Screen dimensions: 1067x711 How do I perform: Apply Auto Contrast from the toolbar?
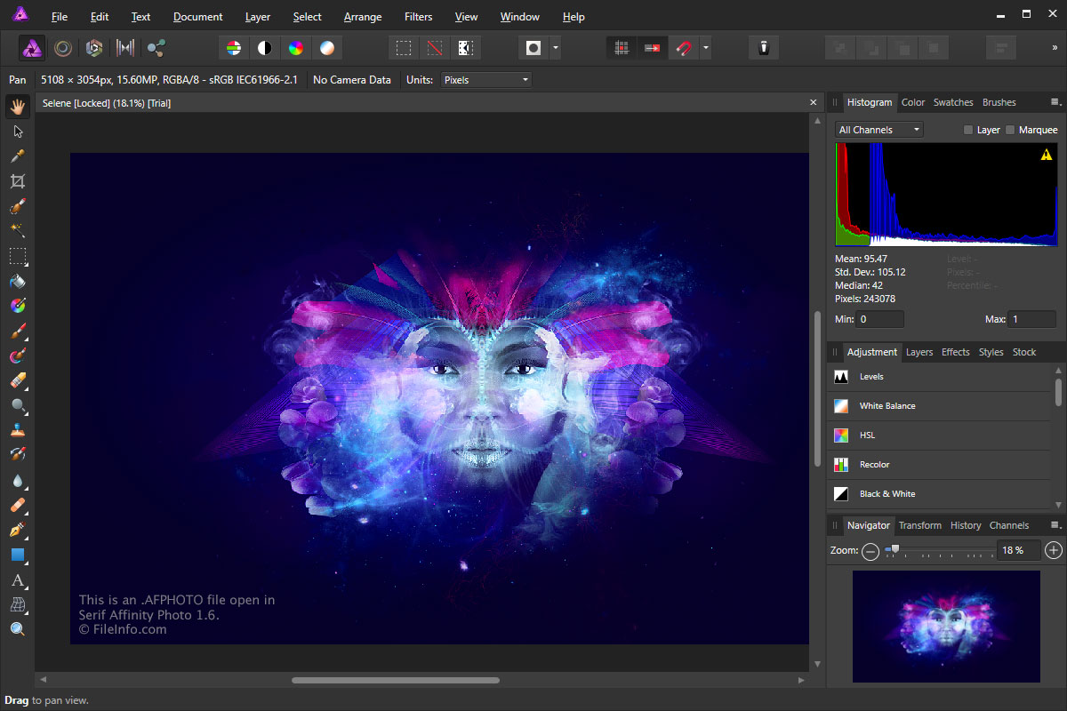point(264,48)
